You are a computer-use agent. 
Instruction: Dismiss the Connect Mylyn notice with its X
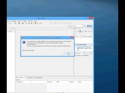(91, 45)
